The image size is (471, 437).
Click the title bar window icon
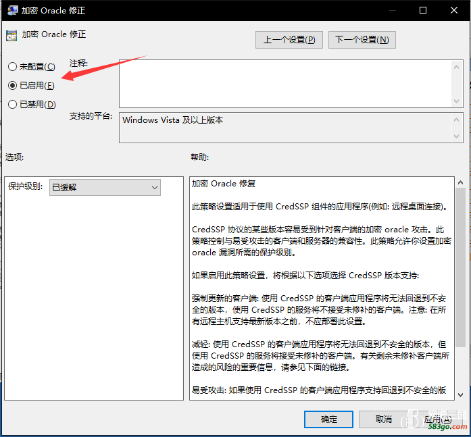pos(12,10)
